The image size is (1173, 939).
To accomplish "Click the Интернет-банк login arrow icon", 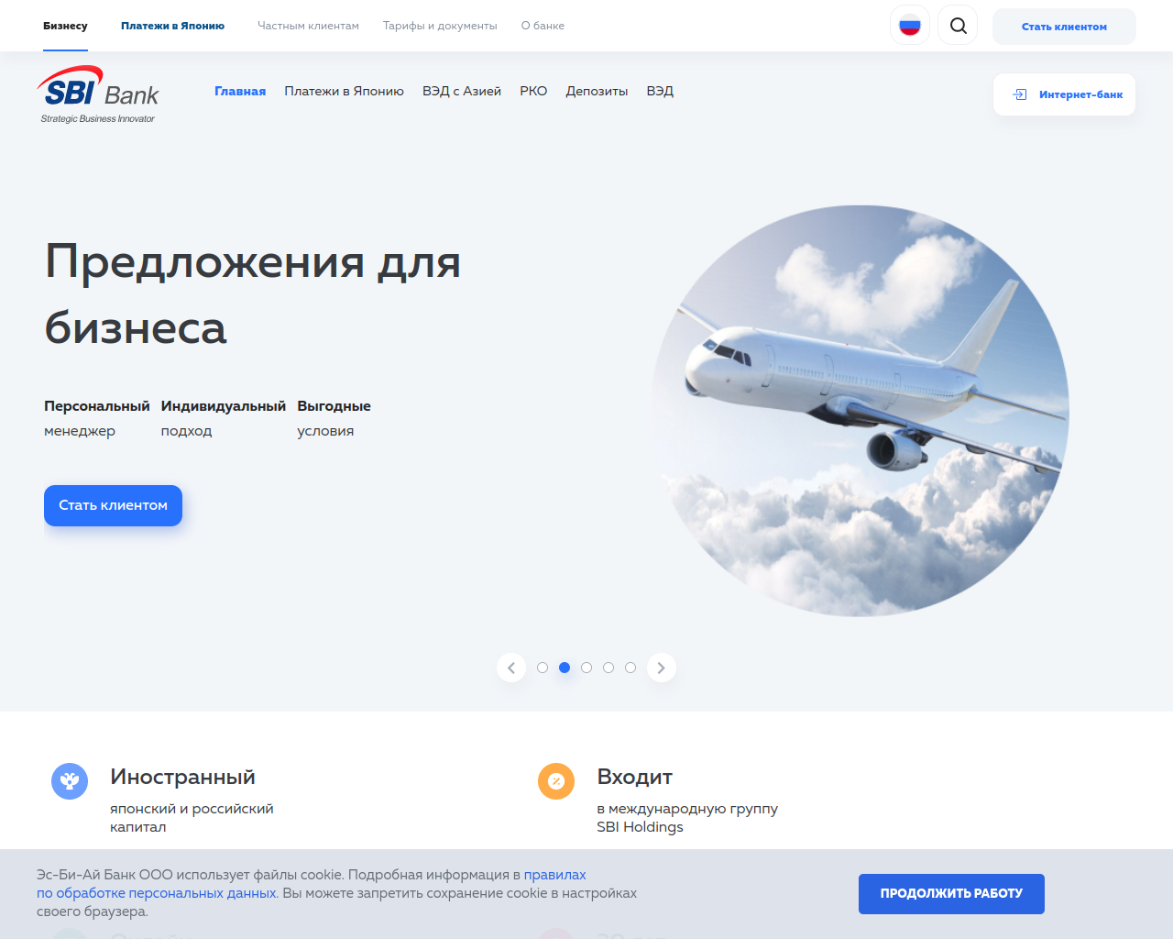I will [x=1020, y=94].
